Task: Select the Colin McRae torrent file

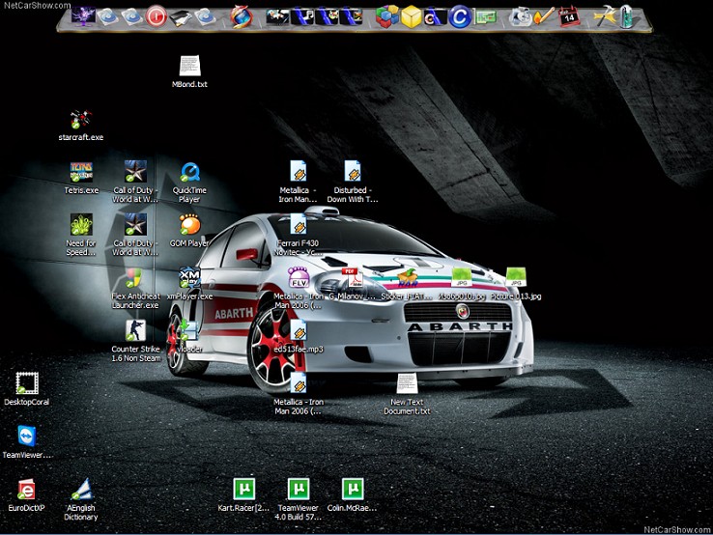Action: (x=353, y=489)
